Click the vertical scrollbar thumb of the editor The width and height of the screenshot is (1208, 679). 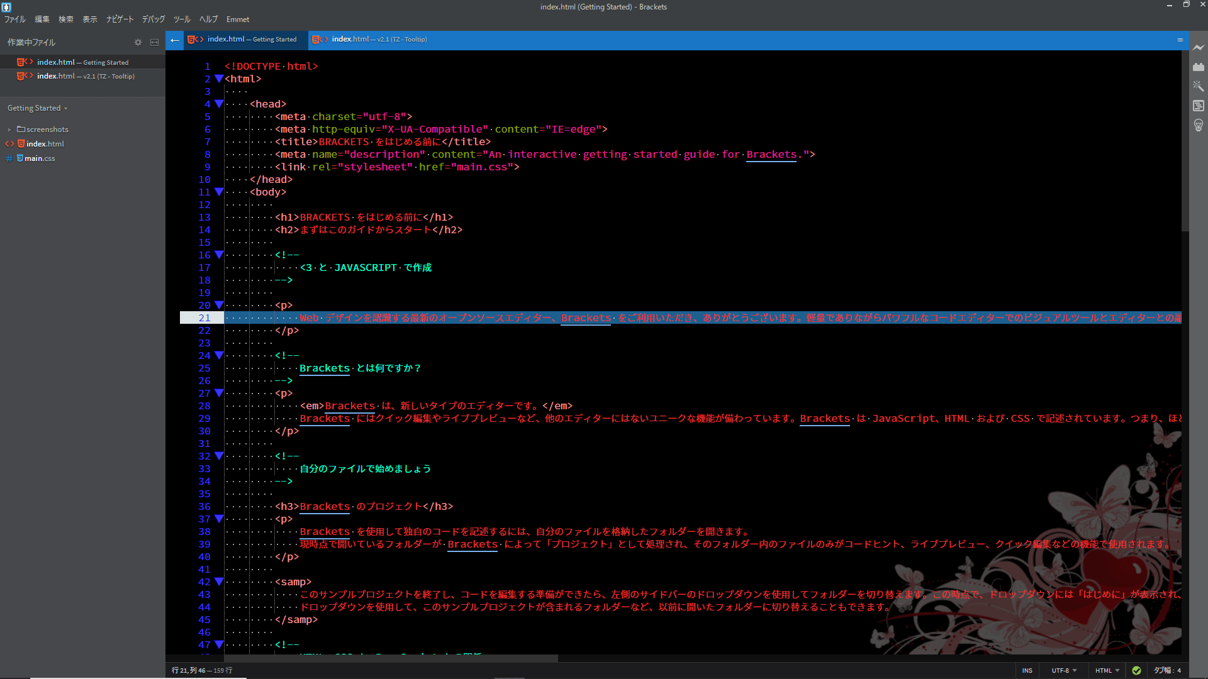tap(1185, 141)
